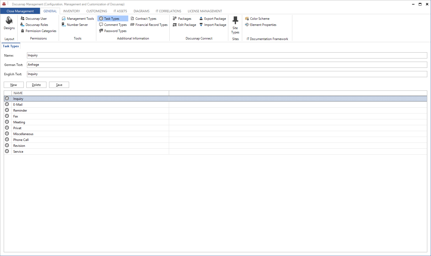
Task: Select the Inquiry row
Action: coord(215,99)
